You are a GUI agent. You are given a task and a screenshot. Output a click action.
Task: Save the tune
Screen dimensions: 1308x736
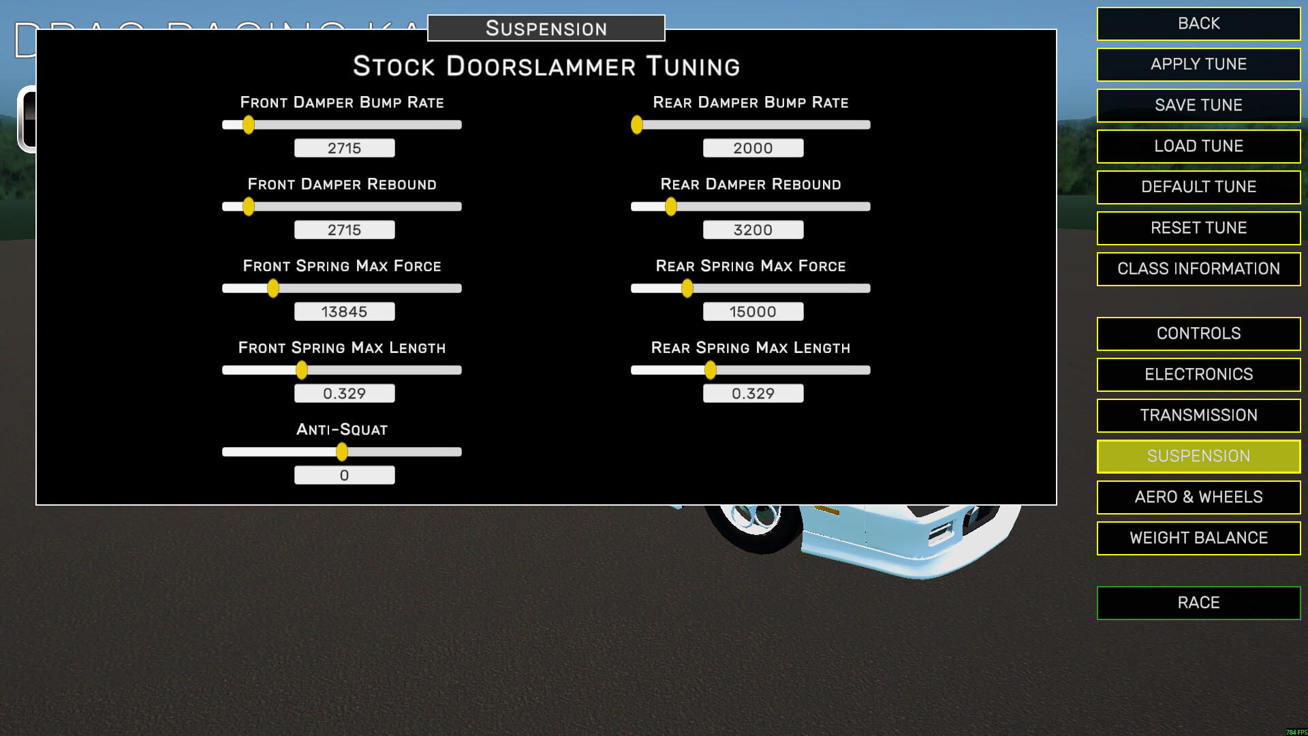[1198, 106]
